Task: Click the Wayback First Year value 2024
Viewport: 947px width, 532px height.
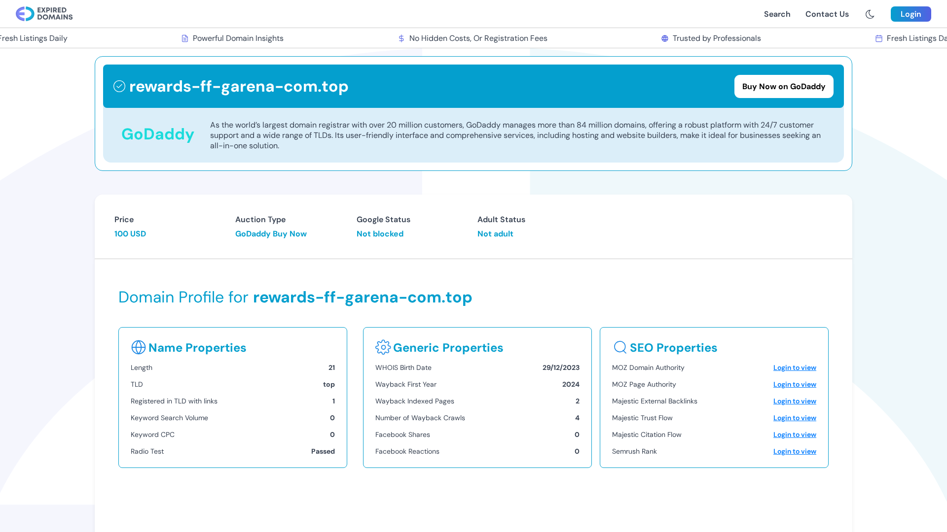Action: [571, 384]
